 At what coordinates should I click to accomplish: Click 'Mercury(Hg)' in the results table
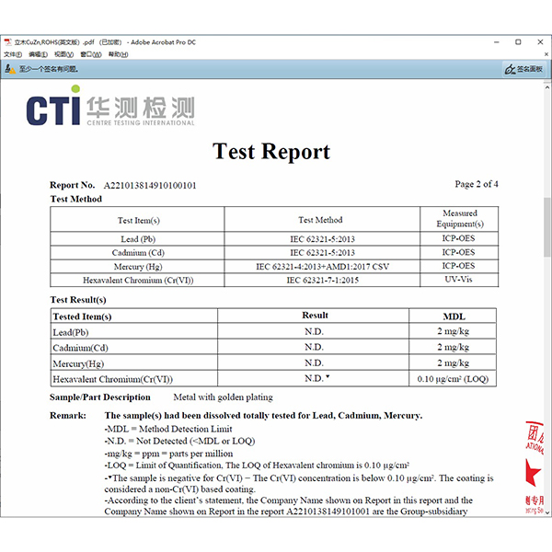(x=78, y=363)
